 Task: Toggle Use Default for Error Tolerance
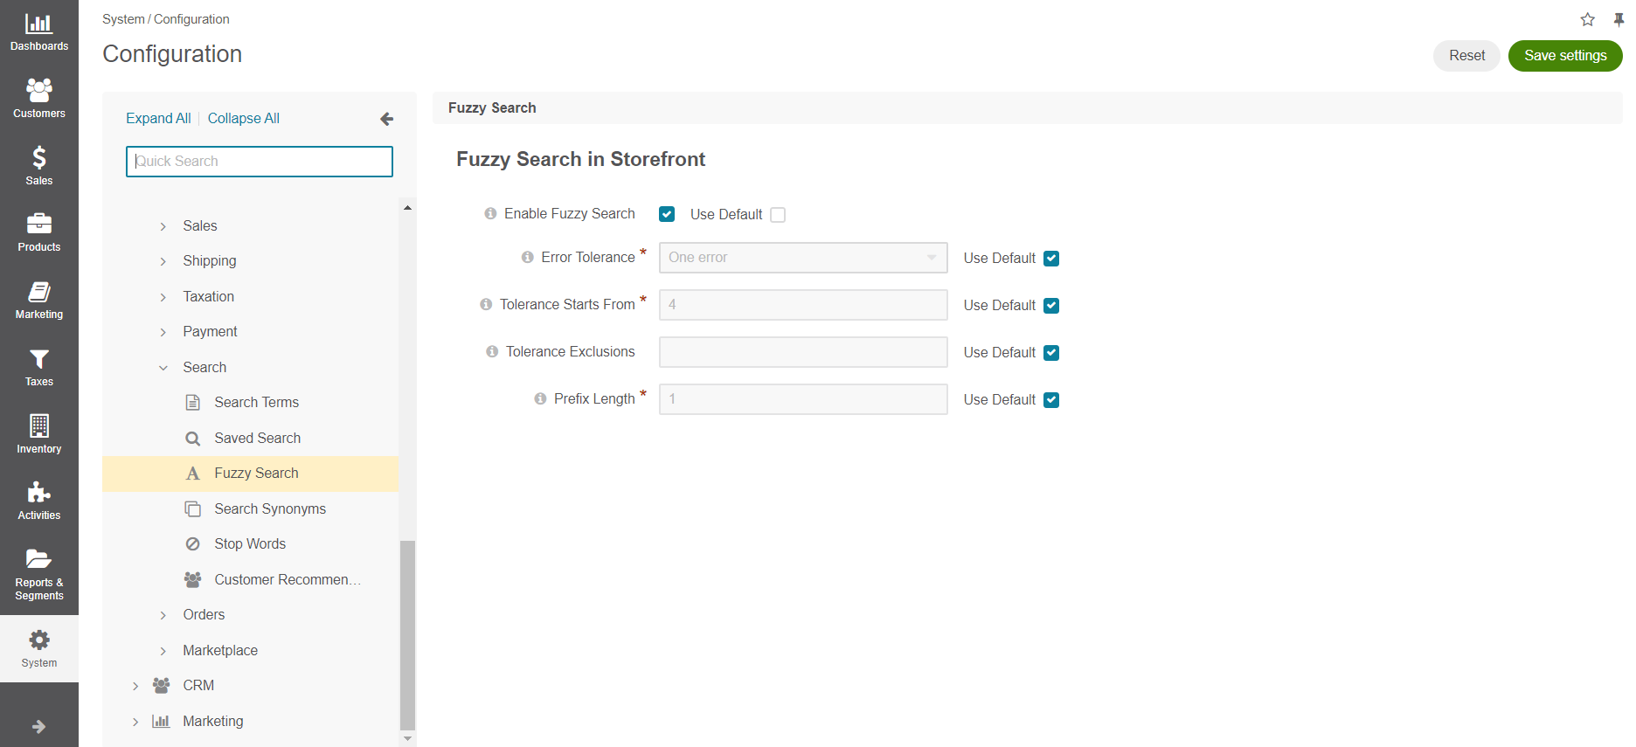(1051, 259)
